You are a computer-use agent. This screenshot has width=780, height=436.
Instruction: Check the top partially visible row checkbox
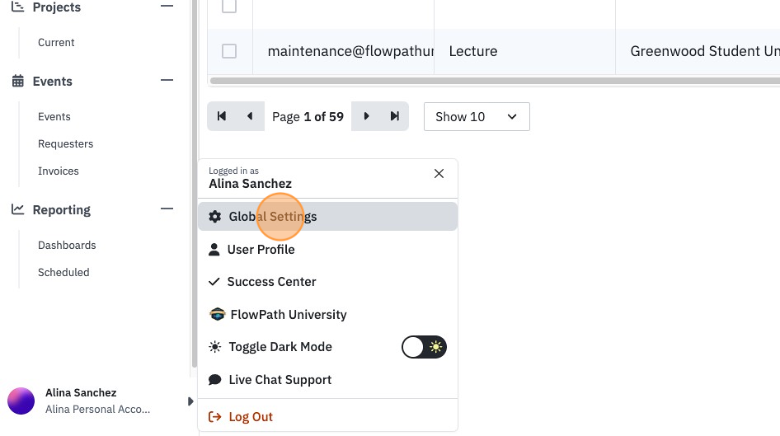[x=229, y=6]
